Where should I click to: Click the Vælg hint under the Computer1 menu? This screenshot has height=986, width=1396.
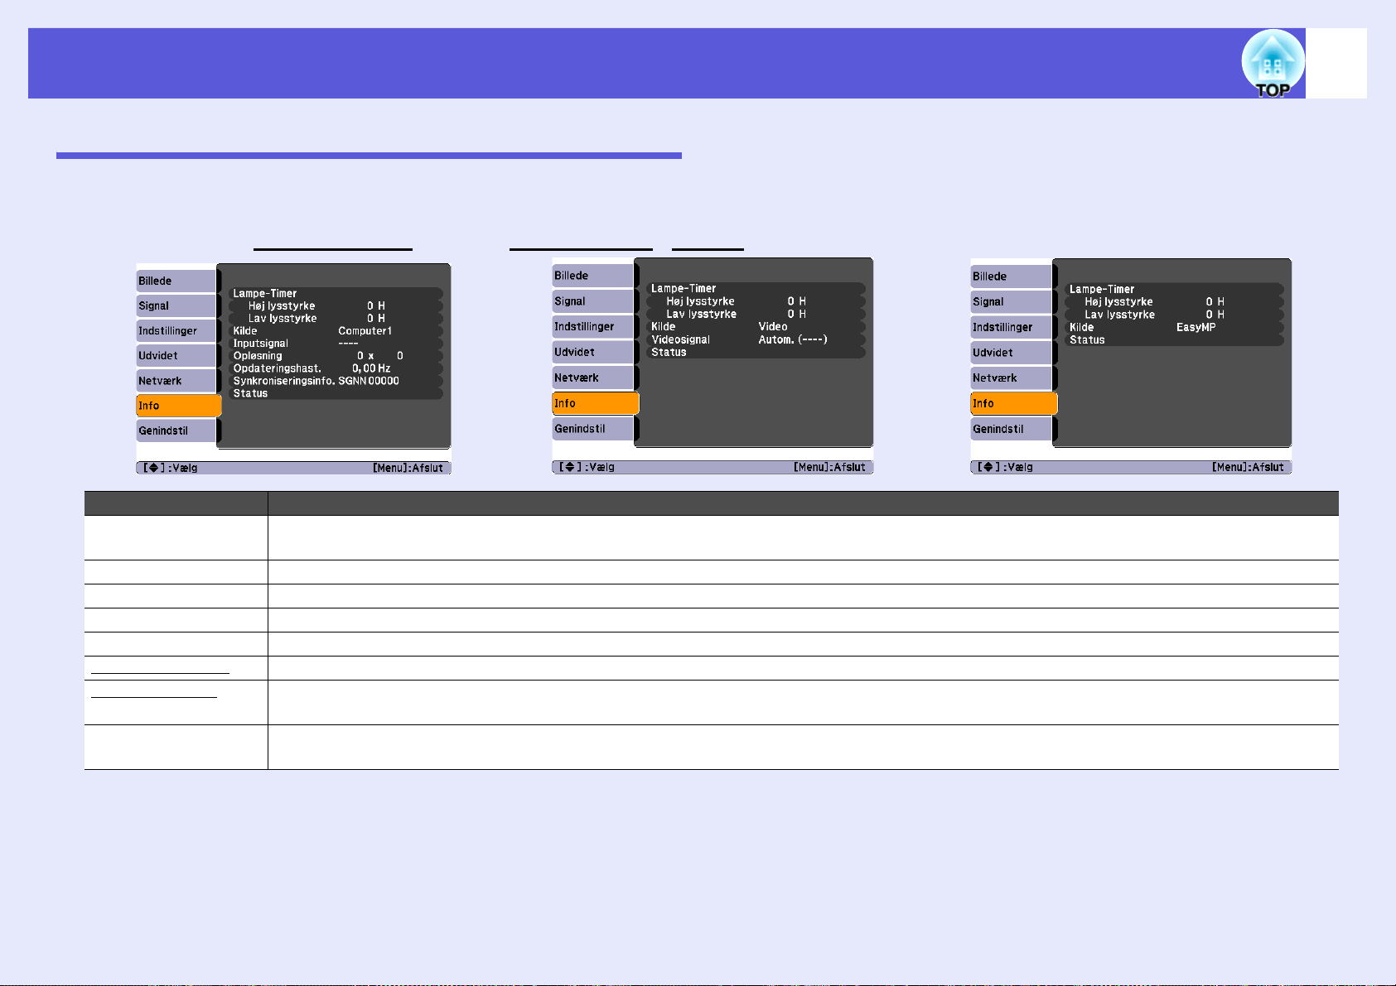[x=171, y=468]
